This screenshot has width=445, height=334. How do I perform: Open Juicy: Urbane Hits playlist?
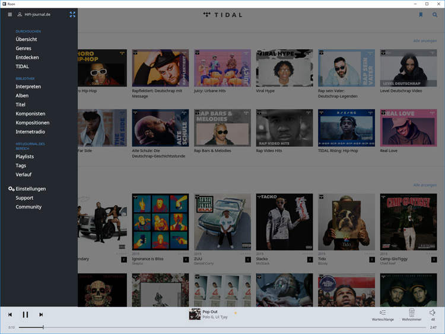tap(223, 68)
